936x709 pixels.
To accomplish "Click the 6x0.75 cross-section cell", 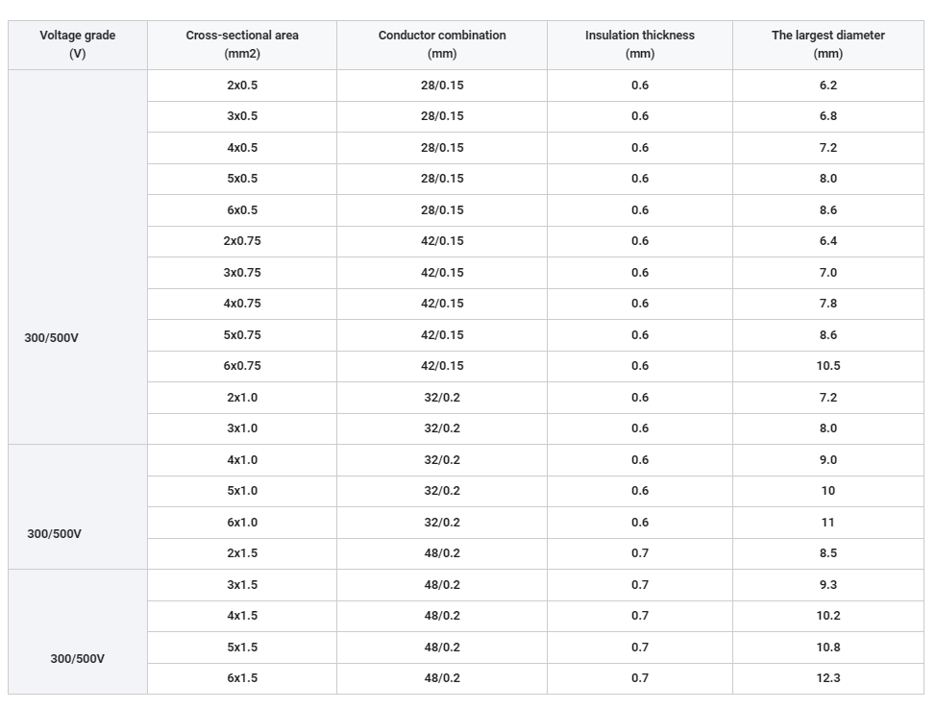I will pyautogui.click(x=242, y=366).
